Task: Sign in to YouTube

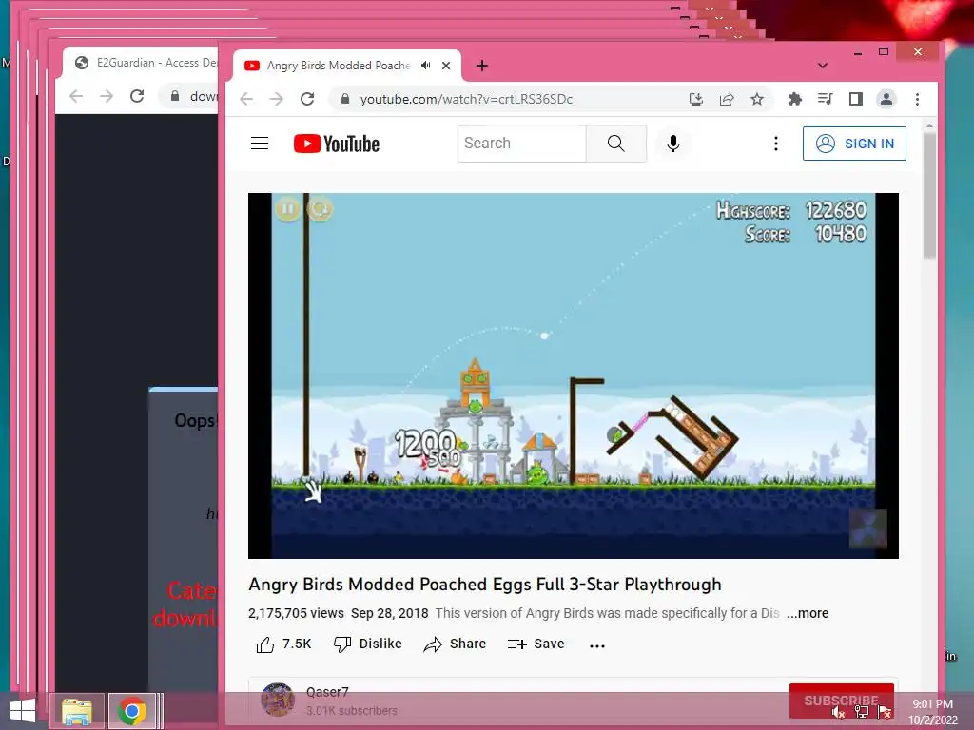Action: [x=854, y=144]
